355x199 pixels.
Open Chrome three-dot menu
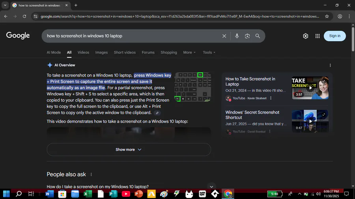[x=349, y=16]
